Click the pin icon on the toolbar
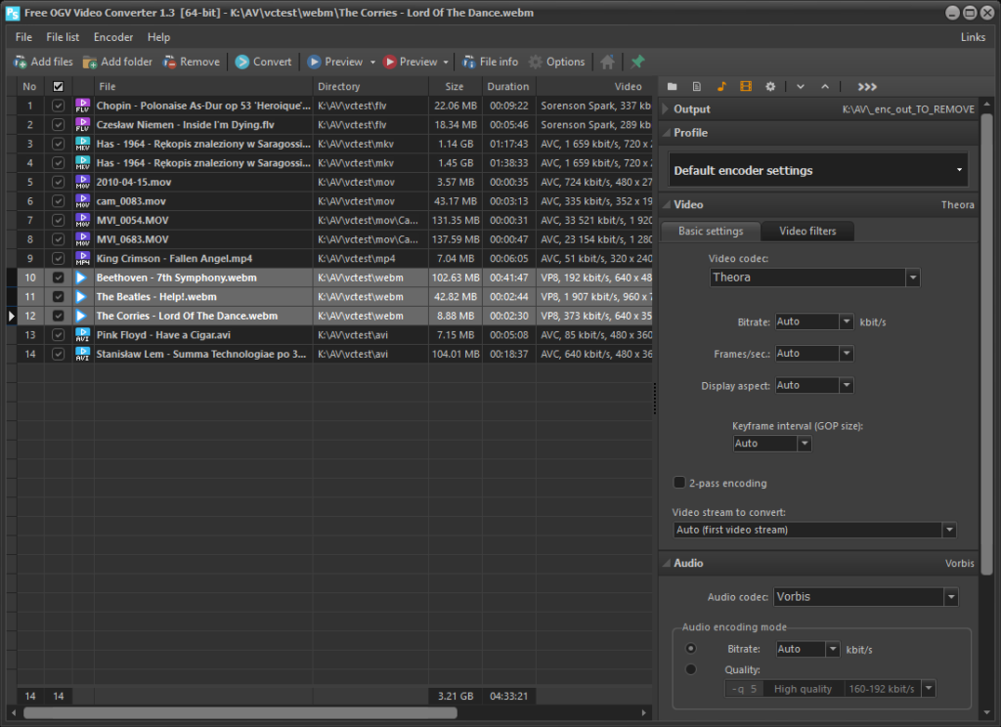 (x=637, y=61)
